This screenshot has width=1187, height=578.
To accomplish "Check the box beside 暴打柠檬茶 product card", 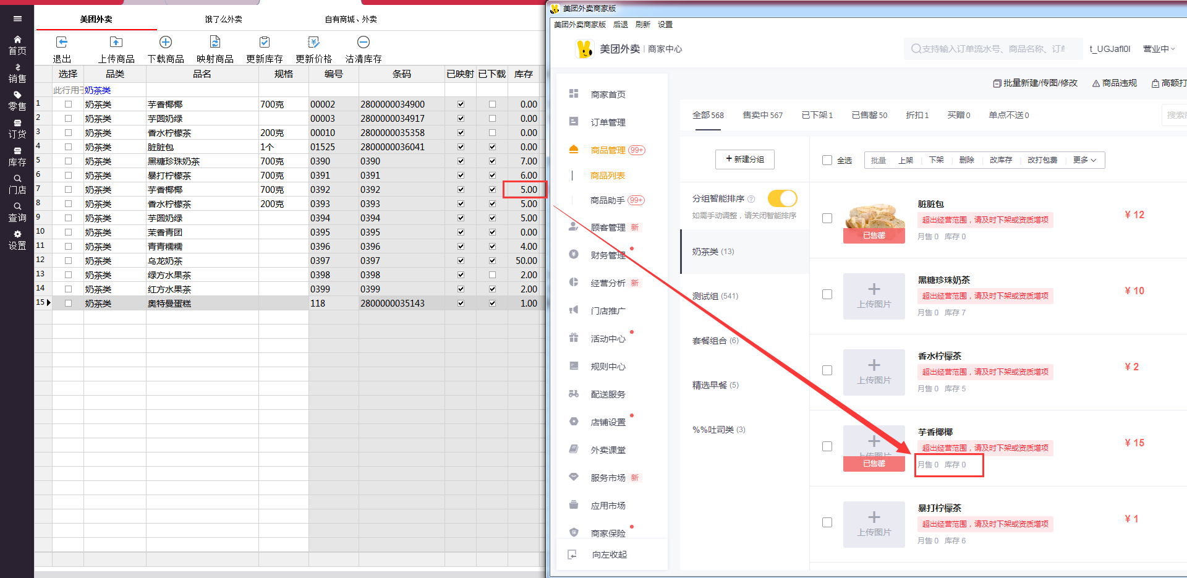I will click(827, 522).
